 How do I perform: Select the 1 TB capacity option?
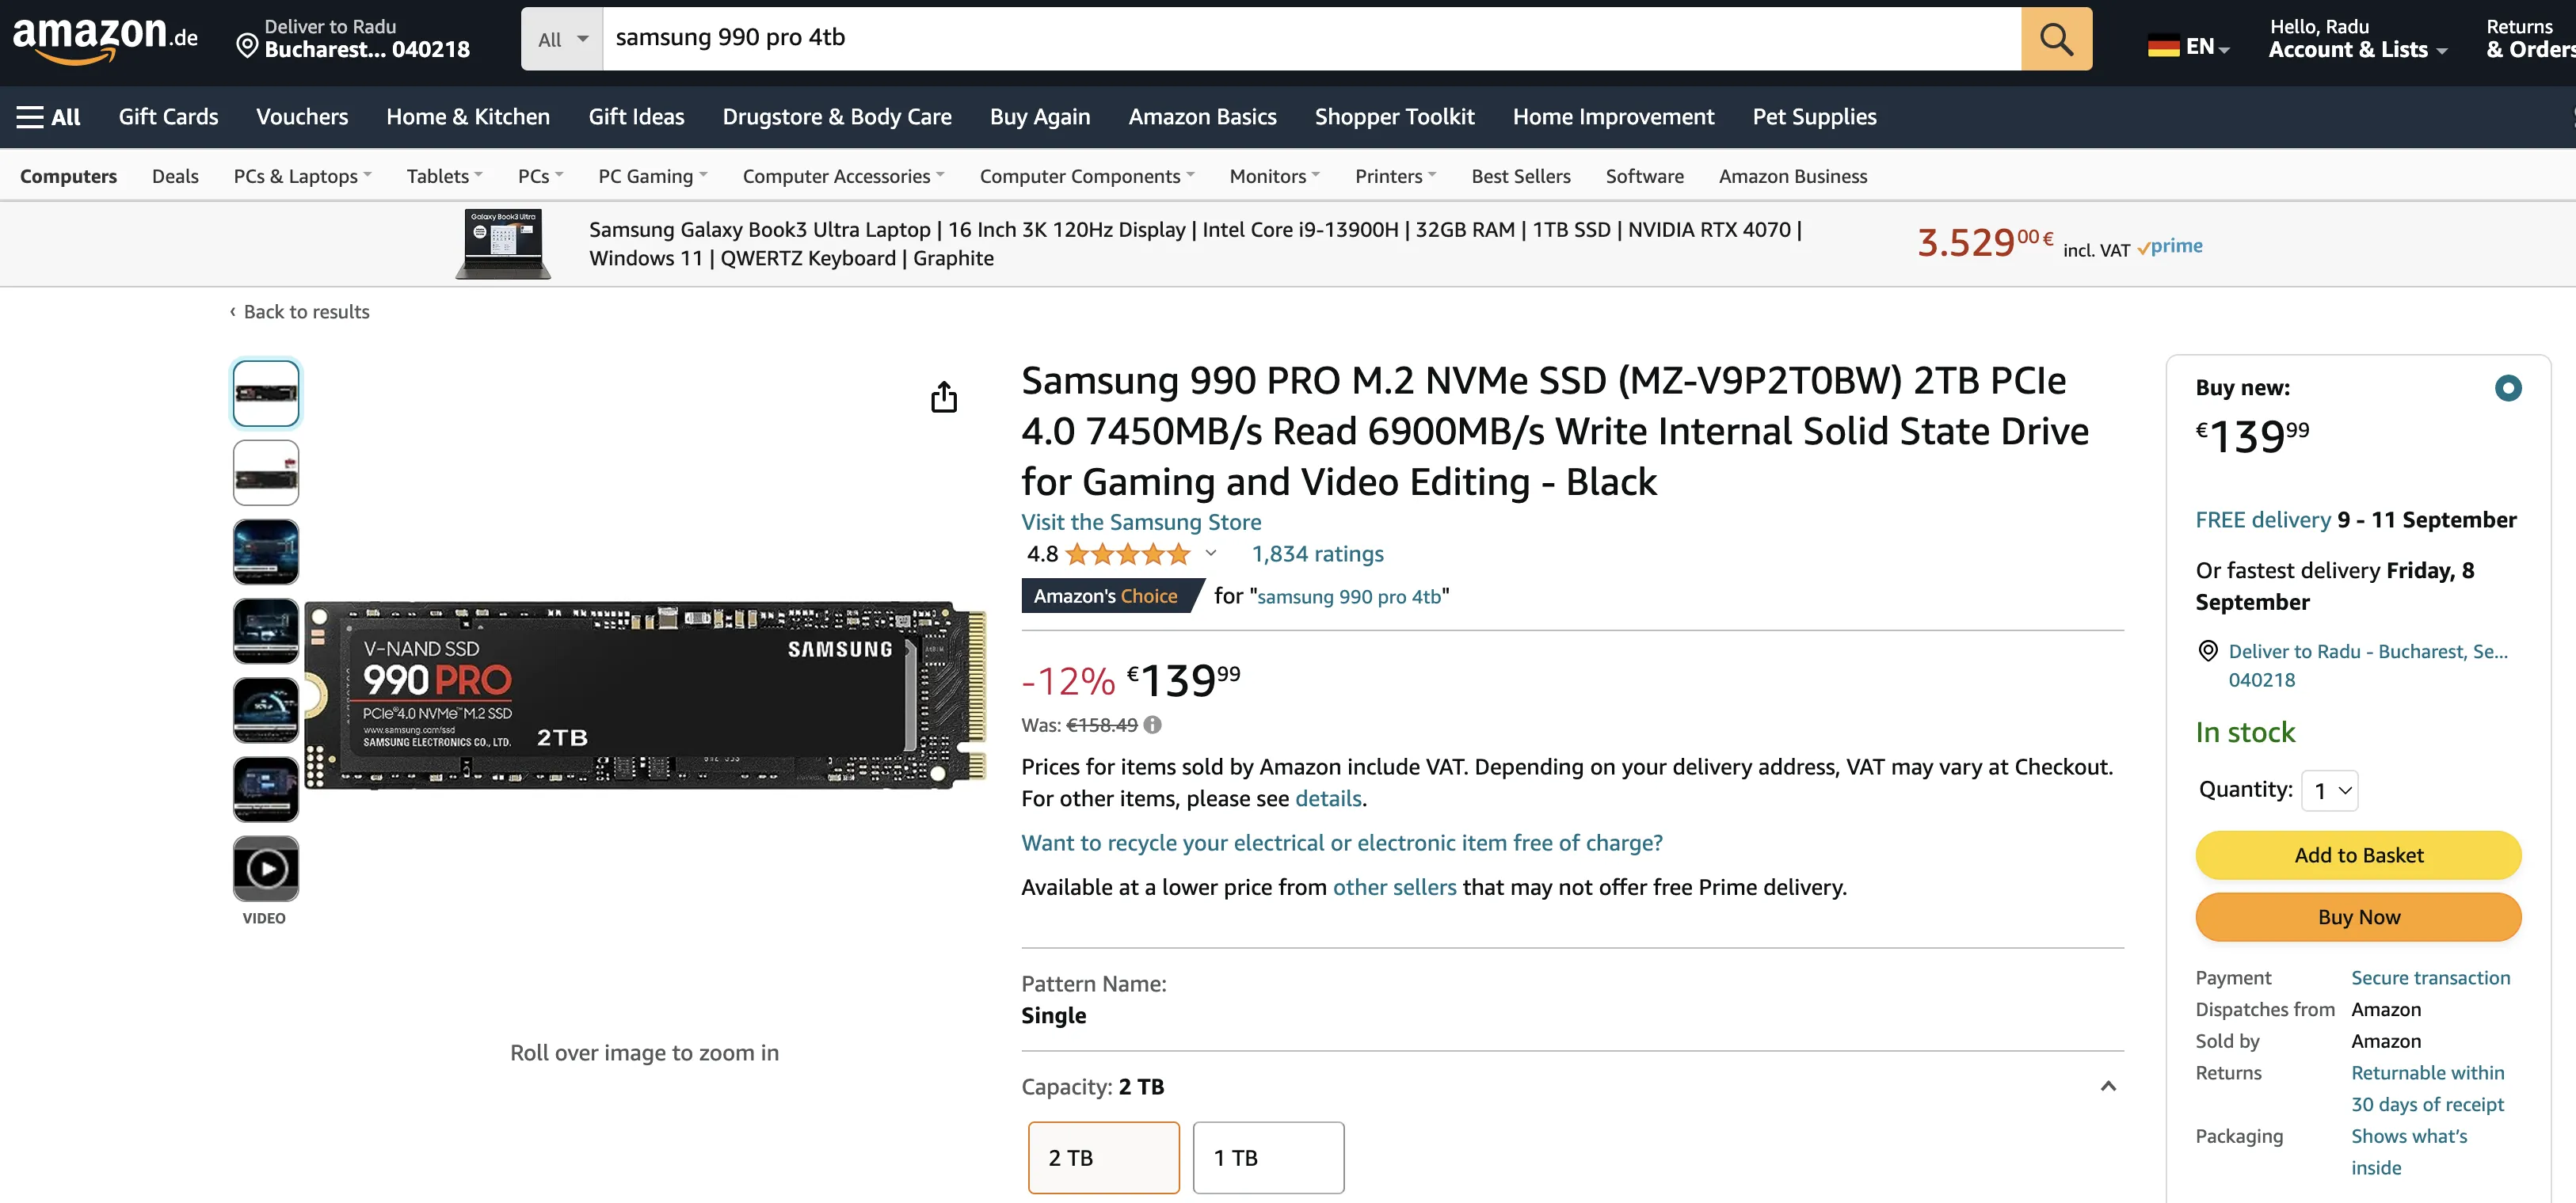tap(1268, 1157)
